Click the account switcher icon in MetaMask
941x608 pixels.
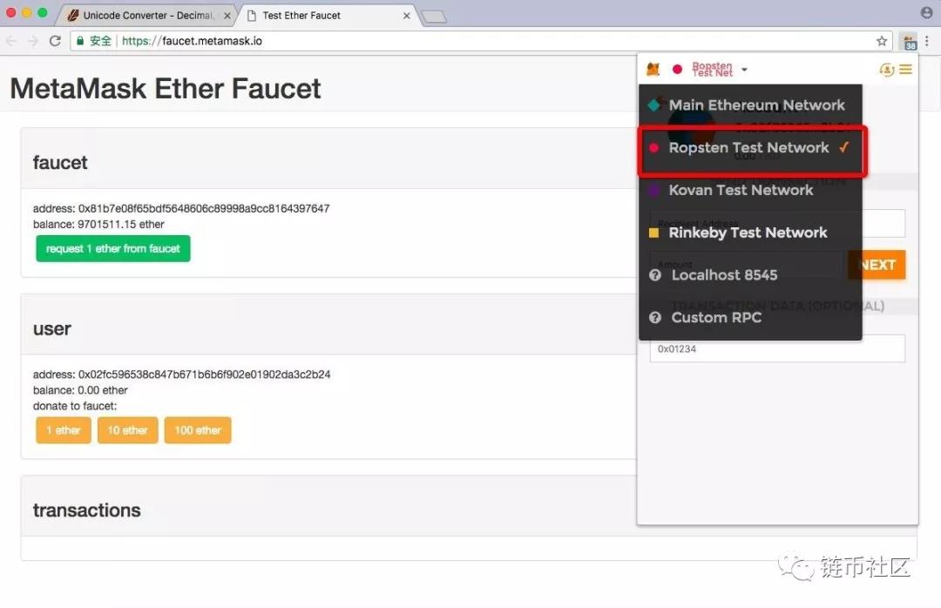click(887, 70)
